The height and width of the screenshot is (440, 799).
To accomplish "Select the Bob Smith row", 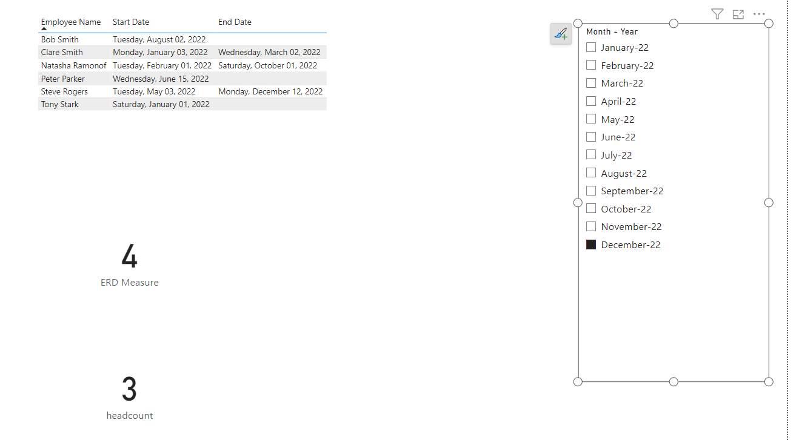I will [182, 39].
